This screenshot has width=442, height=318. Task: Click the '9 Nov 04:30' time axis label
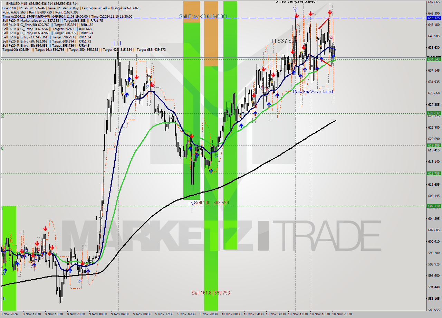tap(120, 314)
